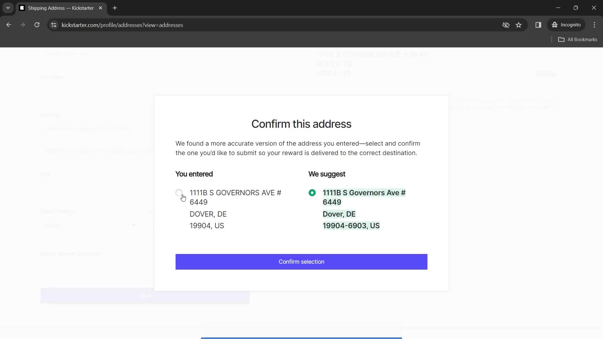Image resolution: width=603 pixels, height=339 pixels.
Task: Click the bookmark star icon
Action: pyautogui.click(x=519, y=25)
